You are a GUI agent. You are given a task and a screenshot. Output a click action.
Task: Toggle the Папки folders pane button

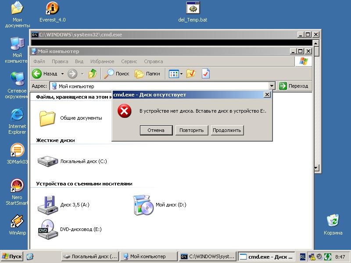tap(147, 74)
